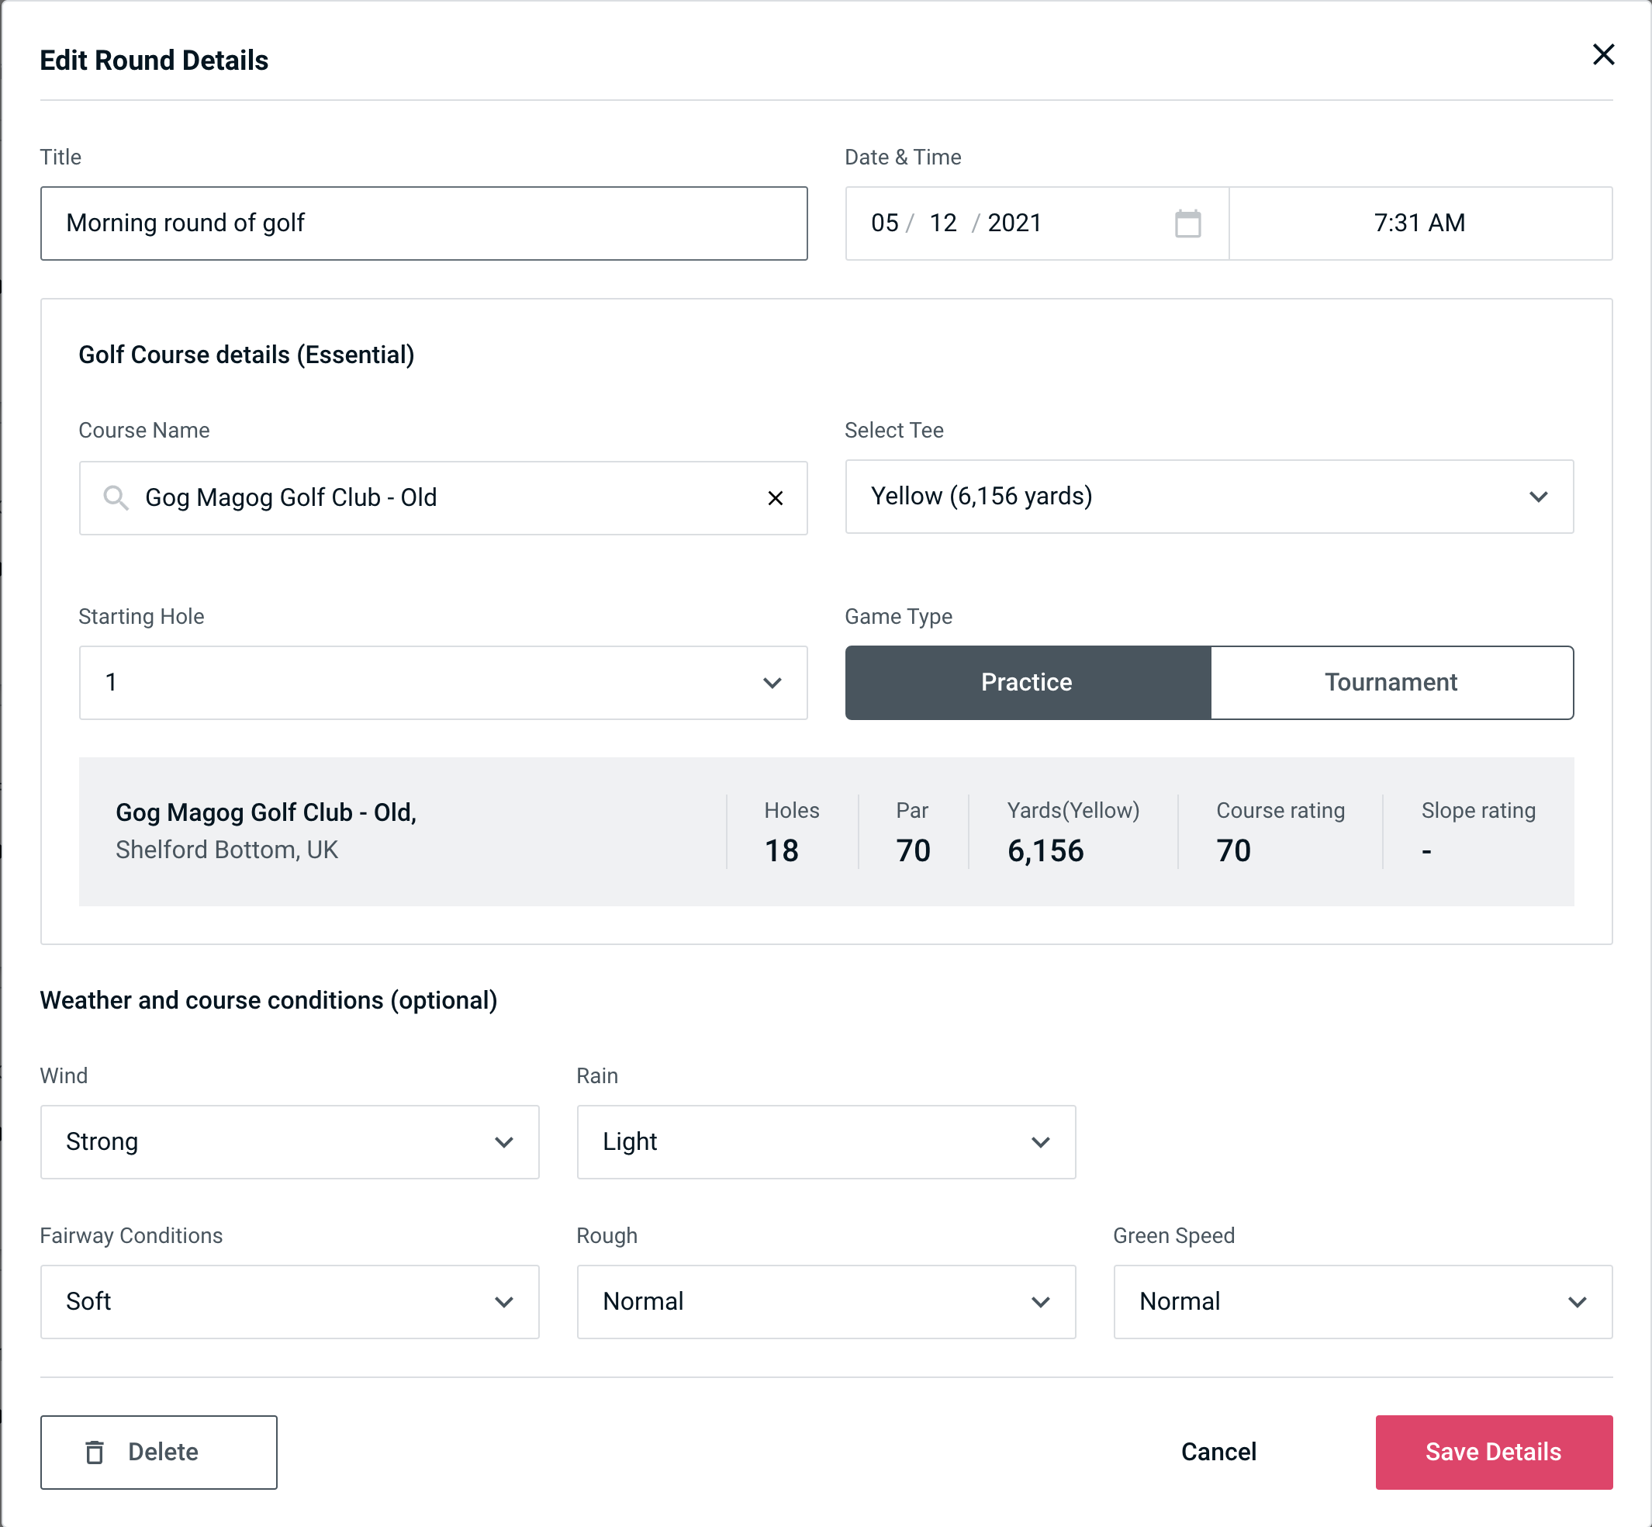
Task: Click Save Details button
Action: point(1492,1451)
